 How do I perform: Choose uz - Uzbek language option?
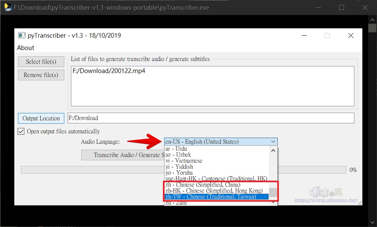coord(217,155)
